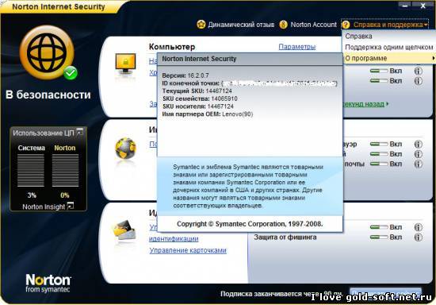Click the Norton globe protection status icon
The image size is (436, 305).
tap(47, 52)
